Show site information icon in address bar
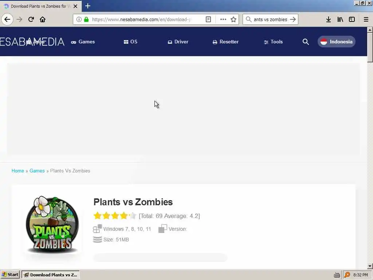Image resolution: width=373 pixels, height=280 pixels. [79, 19]
